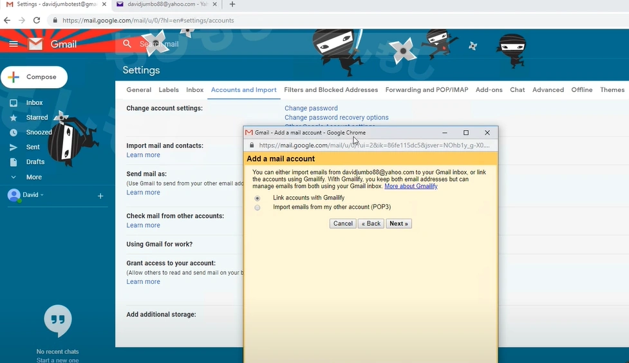The height and width of the screenshot is (363, 629).
Task: Close the Gmail Settings browser tab
Action: click(x=104, y=5)
